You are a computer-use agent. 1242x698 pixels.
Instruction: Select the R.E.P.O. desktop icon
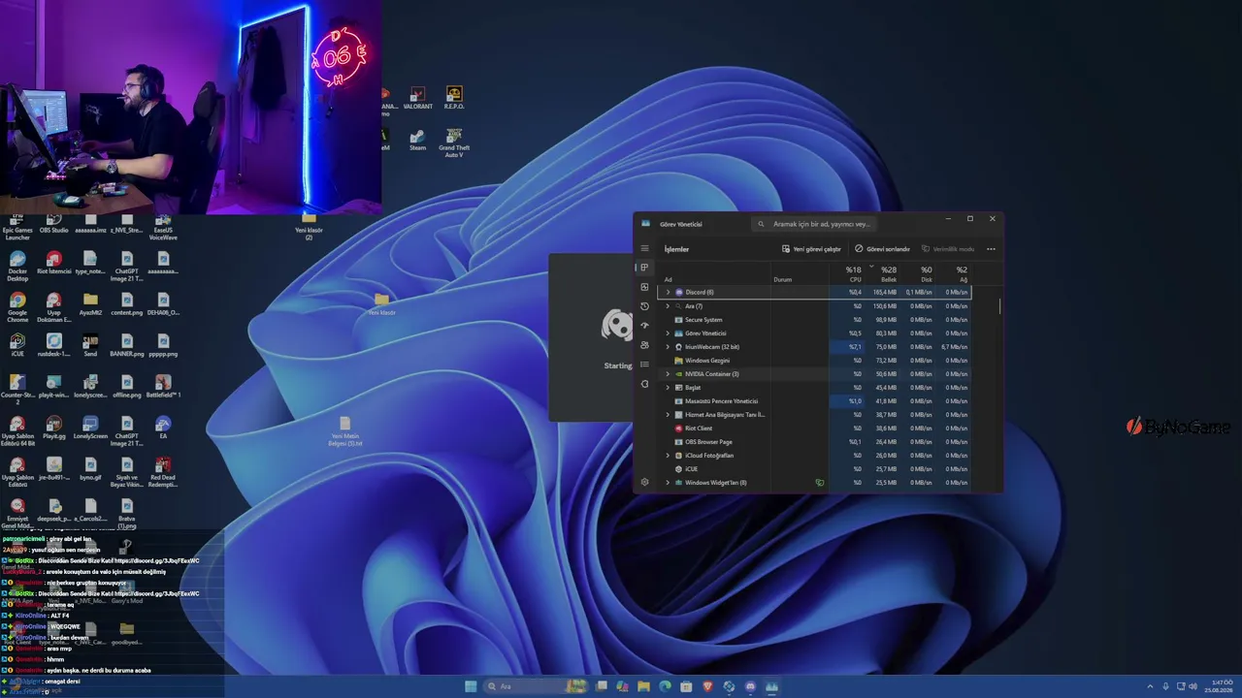coord(454,99)
